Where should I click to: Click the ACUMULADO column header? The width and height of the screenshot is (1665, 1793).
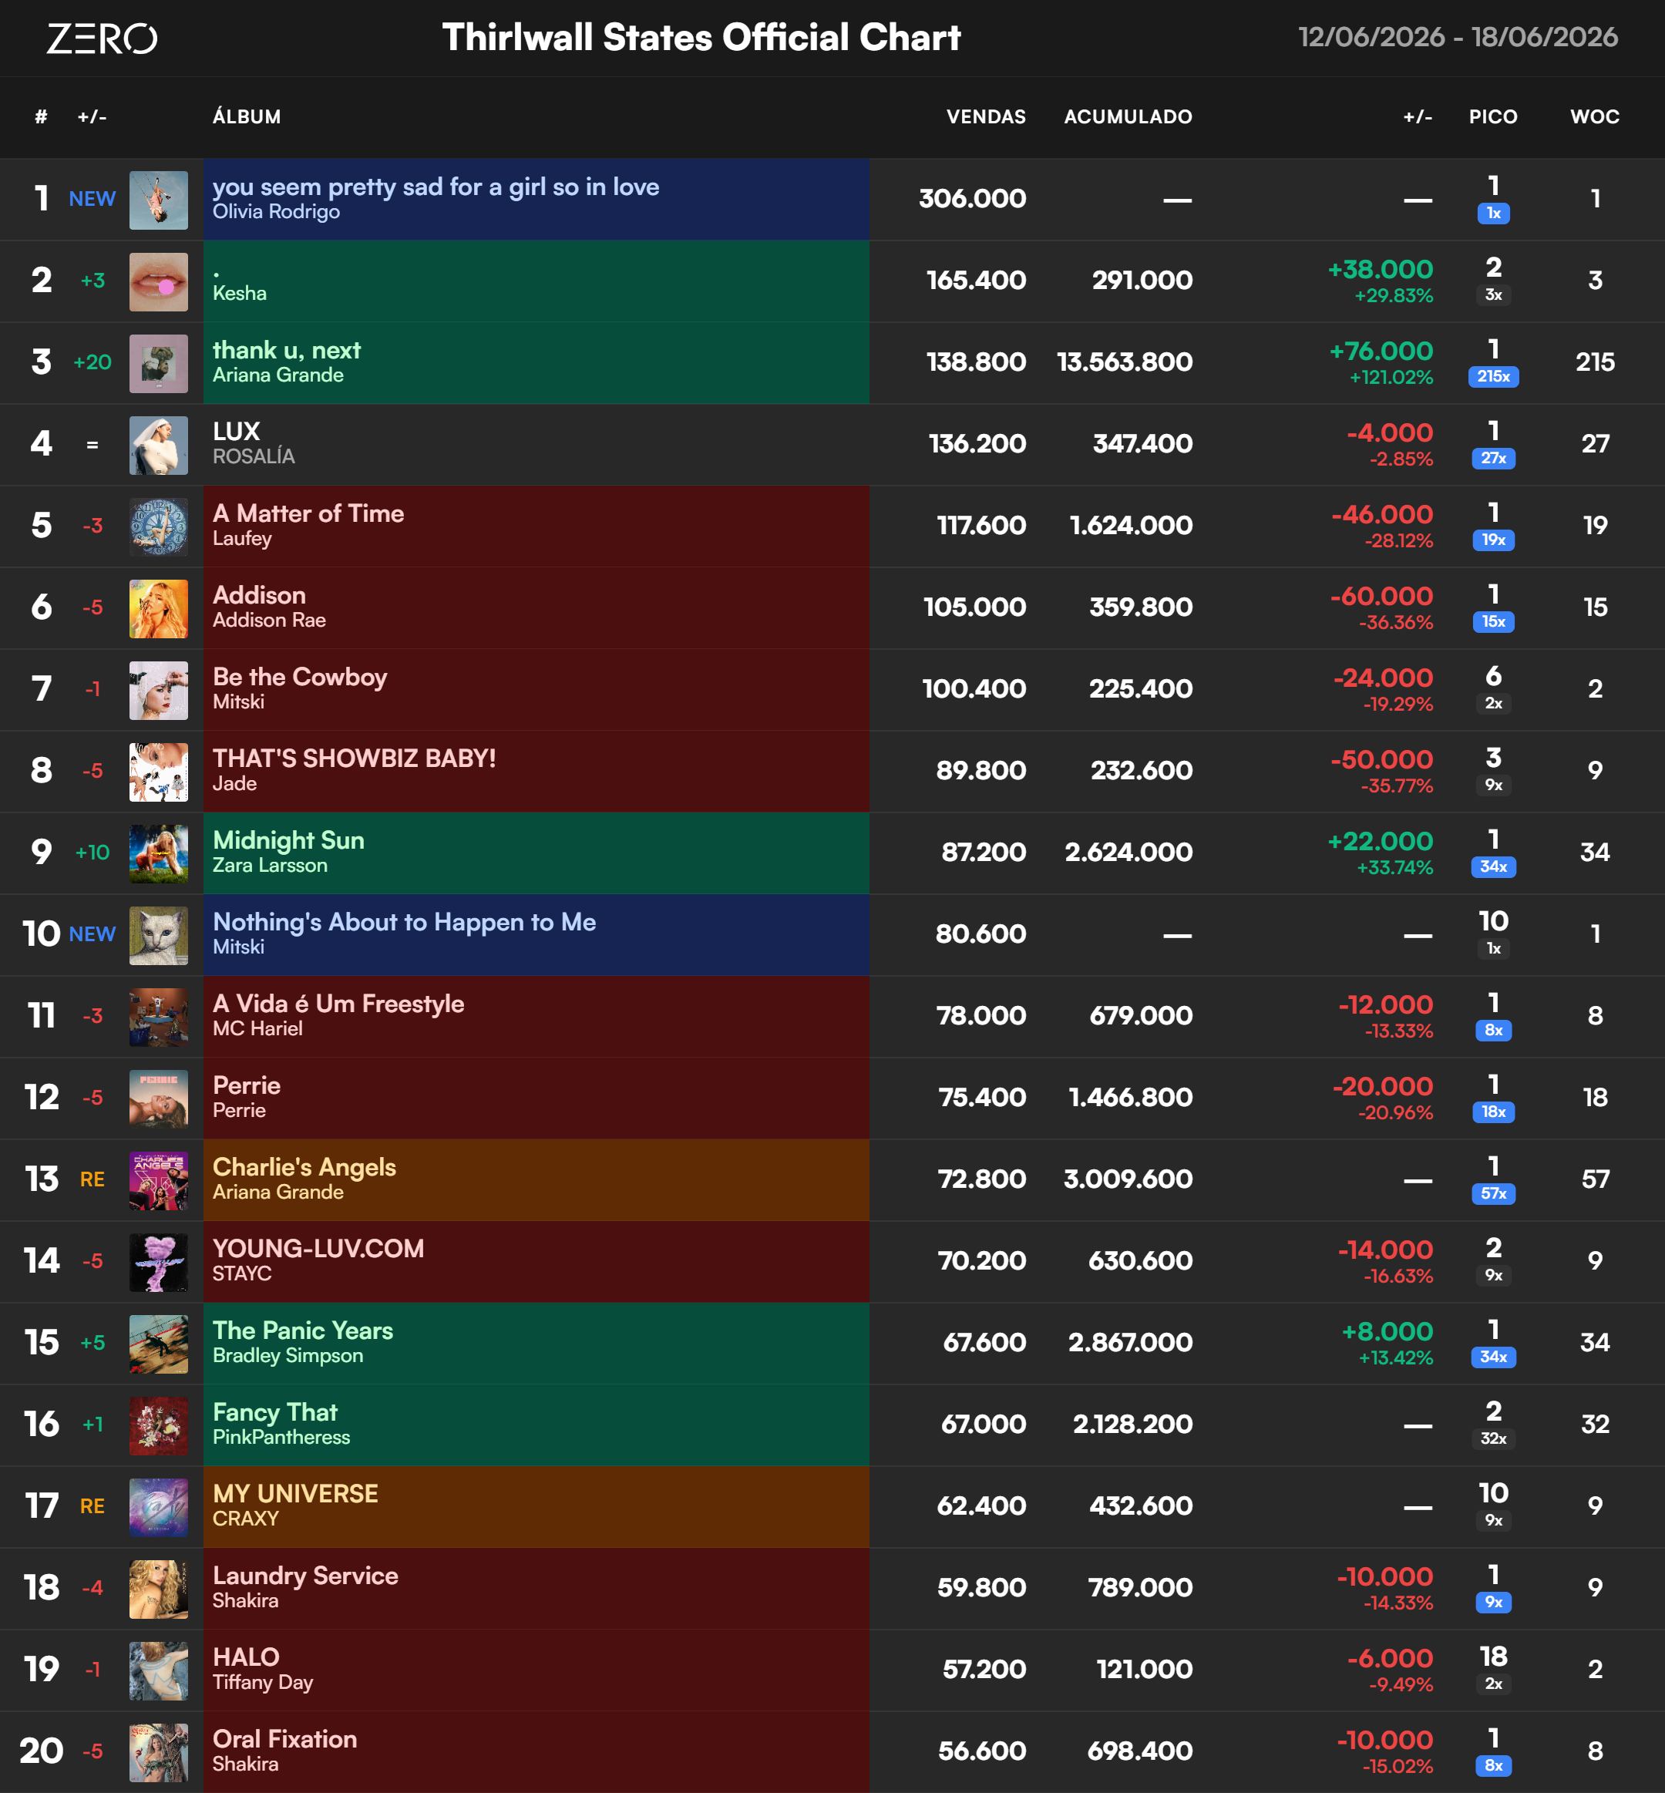[x=1128, y=117]
